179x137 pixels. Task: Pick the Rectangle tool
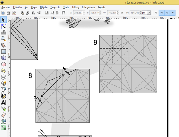tap(3, 52)
